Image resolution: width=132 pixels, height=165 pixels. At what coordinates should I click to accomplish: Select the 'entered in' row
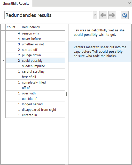(35, 115)
